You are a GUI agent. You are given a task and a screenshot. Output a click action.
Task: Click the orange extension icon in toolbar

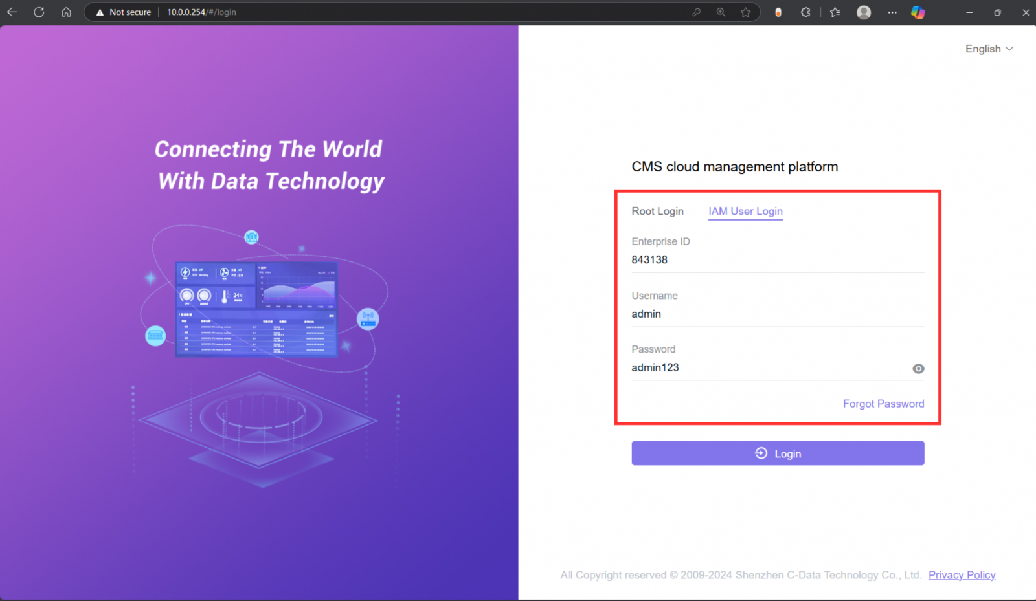pyautogui.click(x=778, y=12)
